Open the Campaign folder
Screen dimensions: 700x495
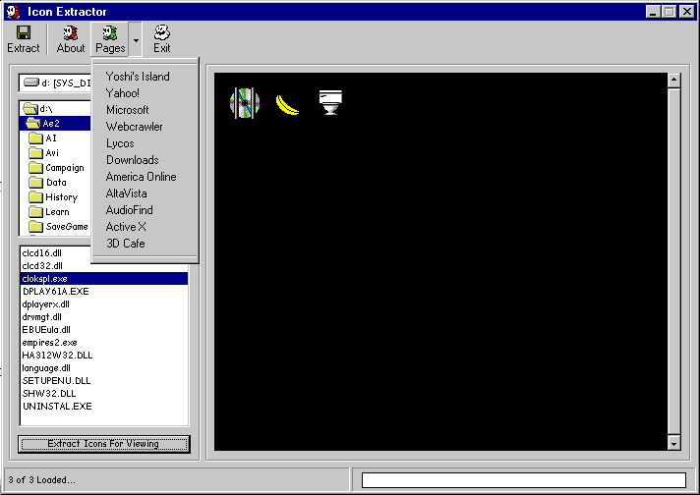[x=64, y=168]
